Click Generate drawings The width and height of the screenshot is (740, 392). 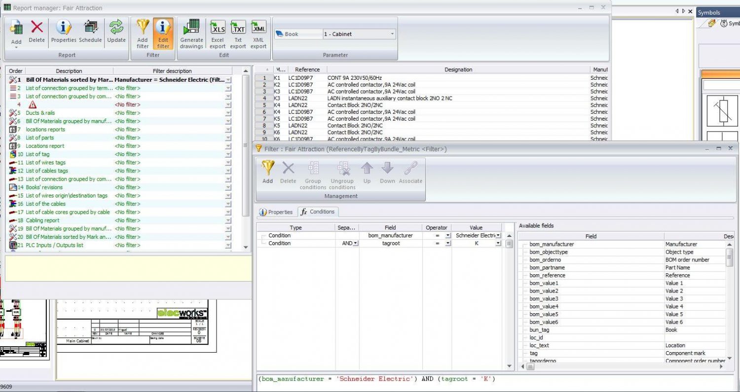(x=191, y=34)
